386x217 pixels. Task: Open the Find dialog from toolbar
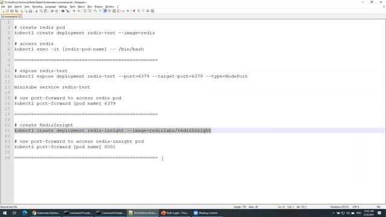coord(63,11)
